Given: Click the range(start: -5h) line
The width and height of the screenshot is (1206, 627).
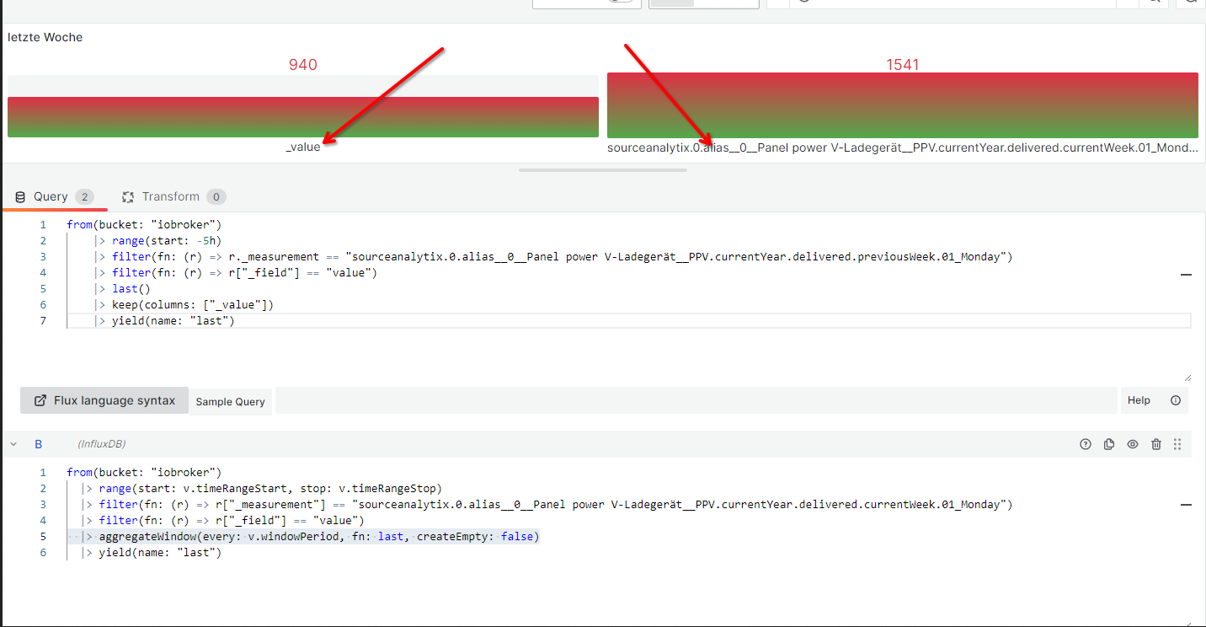Looking at the screenshot, I should click(158, 240).
